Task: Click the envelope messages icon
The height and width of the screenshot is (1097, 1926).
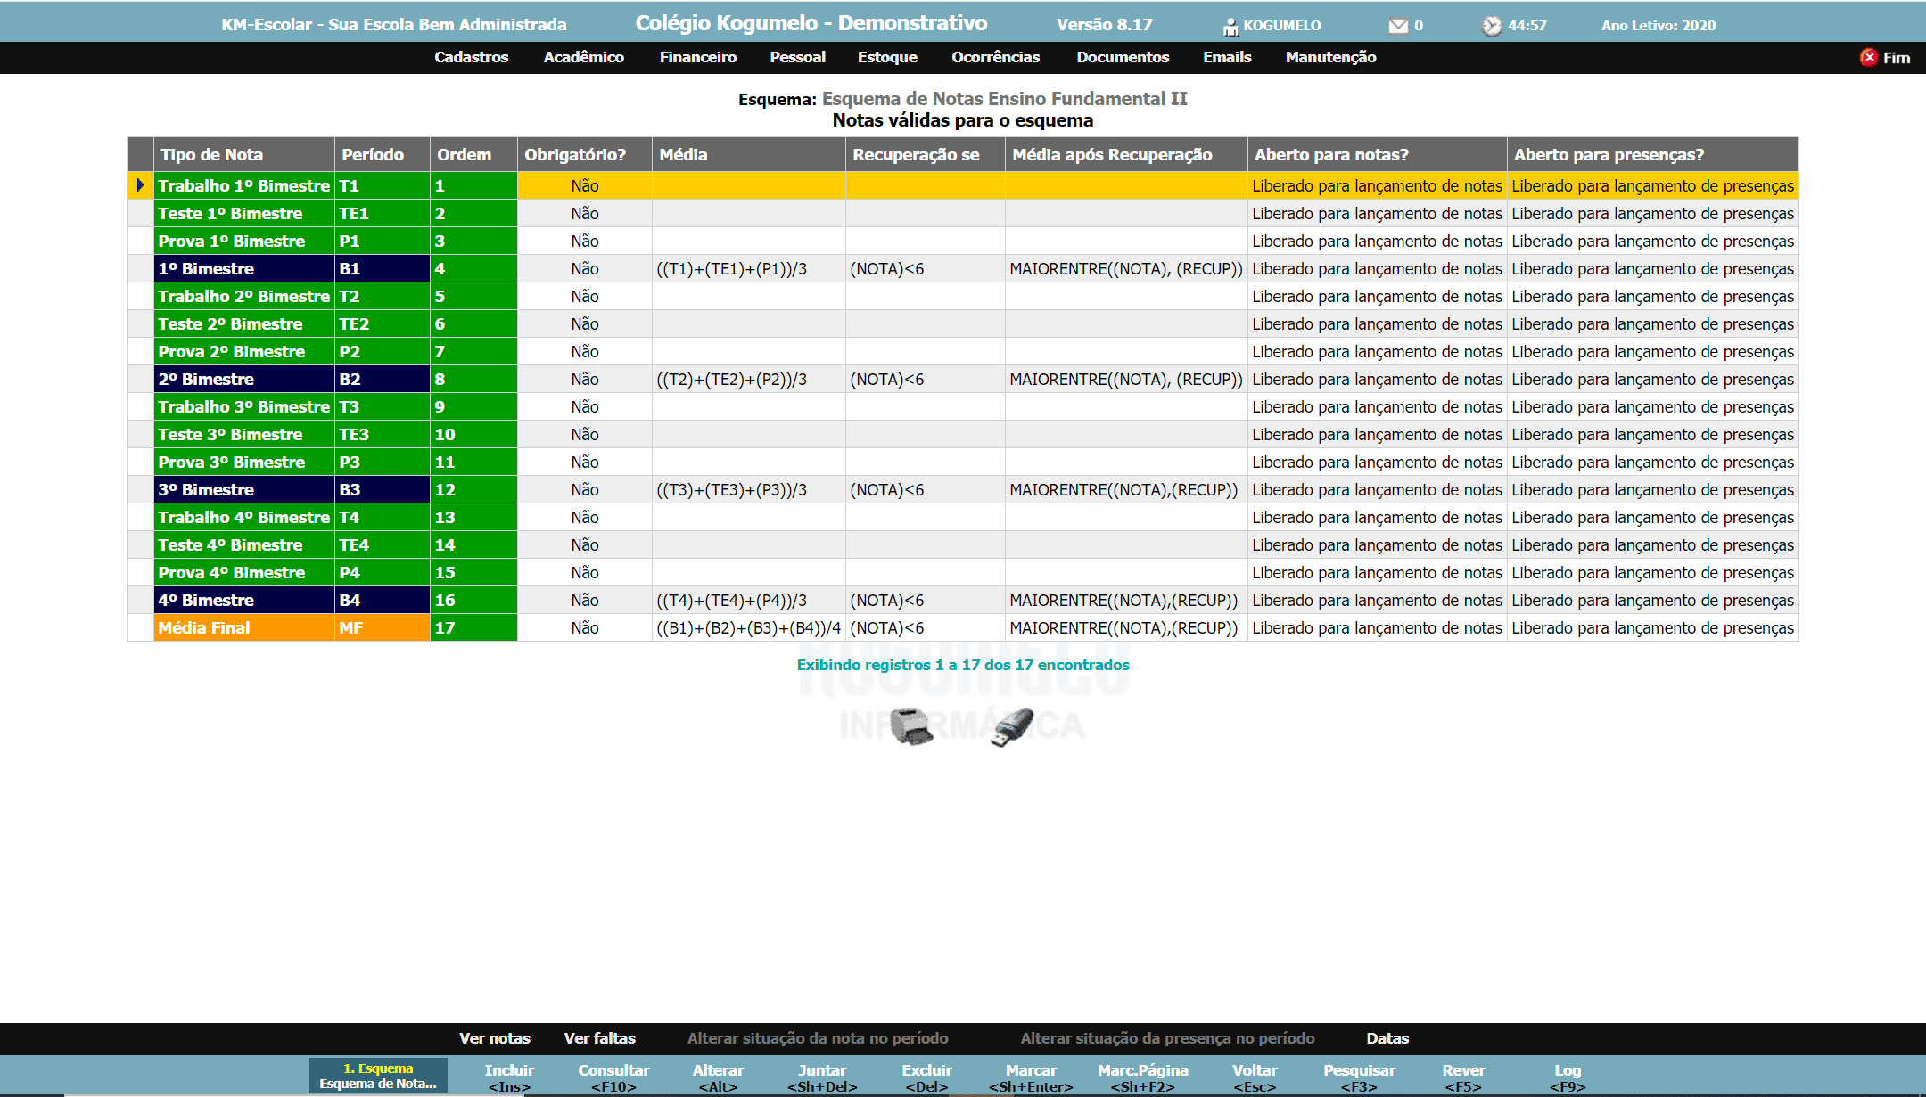Action: 1397,26
